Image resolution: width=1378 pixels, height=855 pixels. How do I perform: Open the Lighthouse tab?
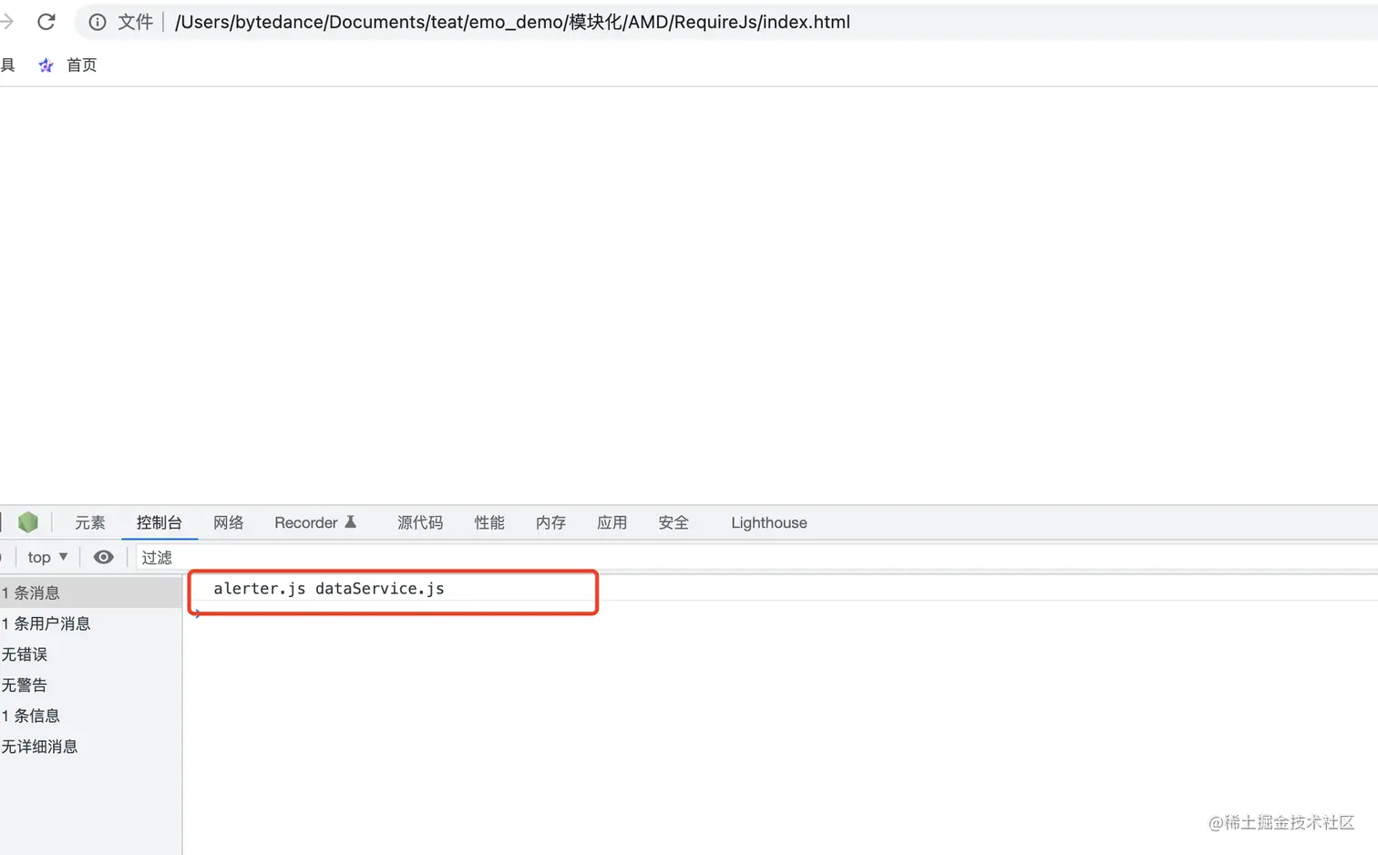(769, 522)
